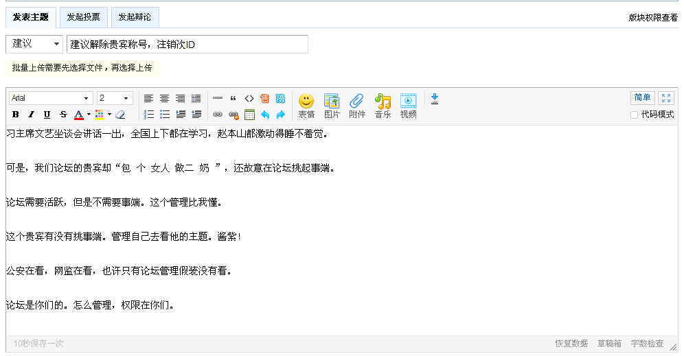Image resolution: width=684 pixels, height=356 pixels.
Task: Insert 音乐 music
Action: coord(383,106)
